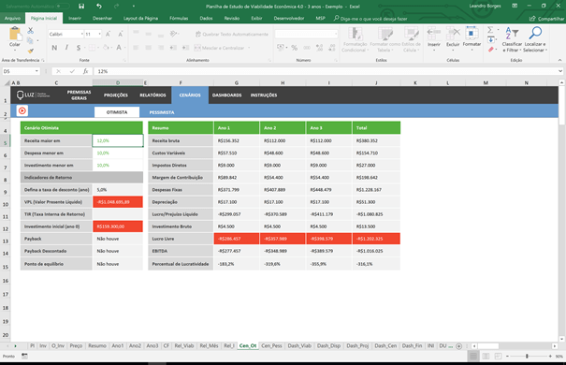Click the Excluir cells icon
The width and height of the screenshot is (566, 365).
(453, 34)
